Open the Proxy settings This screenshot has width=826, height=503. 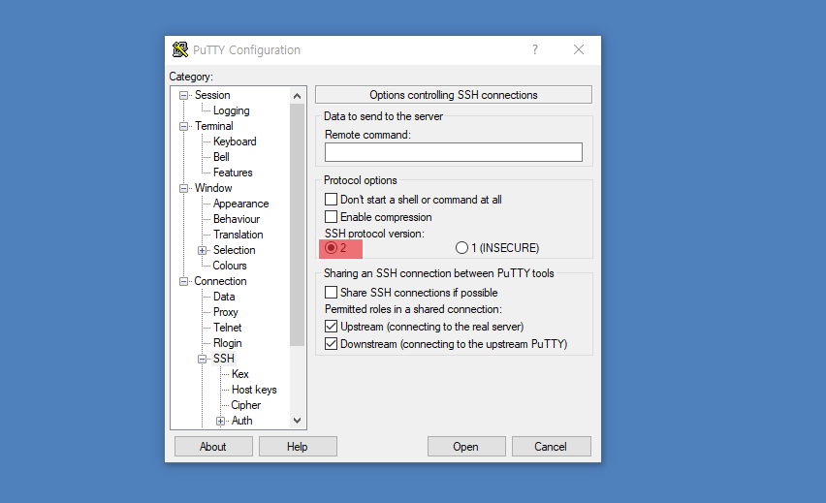[226, 312]
